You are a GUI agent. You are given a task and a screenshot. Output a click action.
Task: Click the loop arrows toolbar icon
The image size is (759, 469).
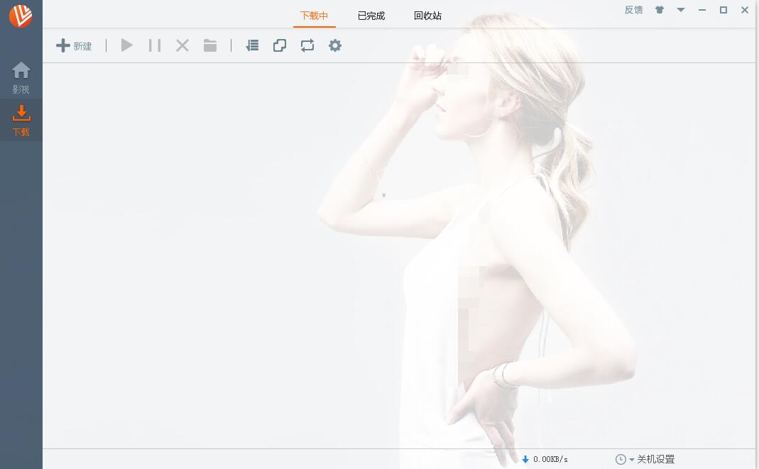[x=307, y=46]
